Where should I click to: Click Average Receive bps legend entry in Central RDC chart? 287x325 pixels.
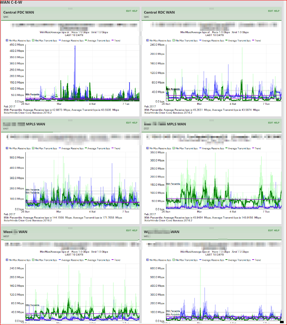point(212,40)
